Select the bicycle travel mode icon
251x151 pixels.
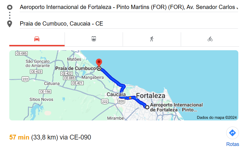[x=210, y=39]
